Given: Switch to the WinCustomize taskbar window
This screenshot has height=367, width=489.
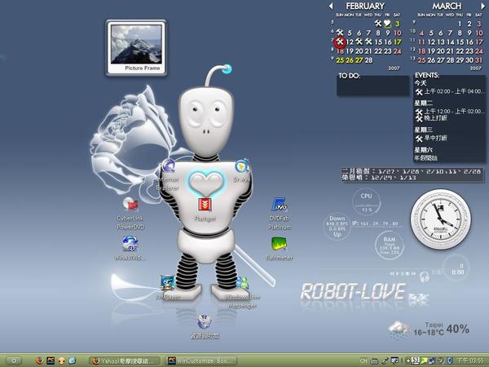Looking at the screenshot, I should coord(201,361).
